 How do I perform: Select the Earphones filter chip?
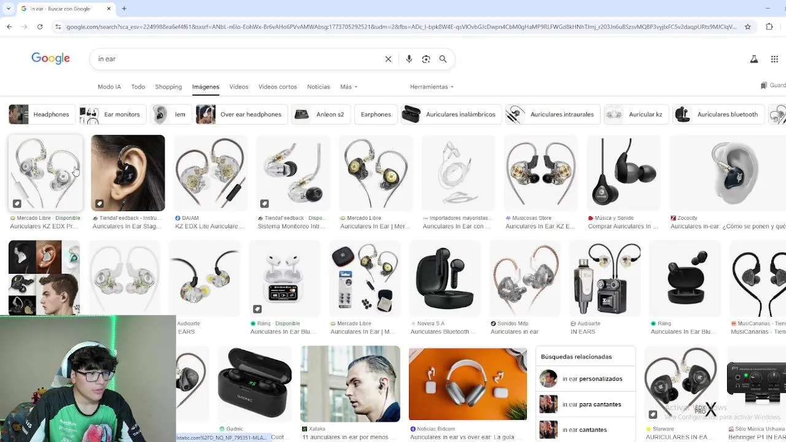376,114
